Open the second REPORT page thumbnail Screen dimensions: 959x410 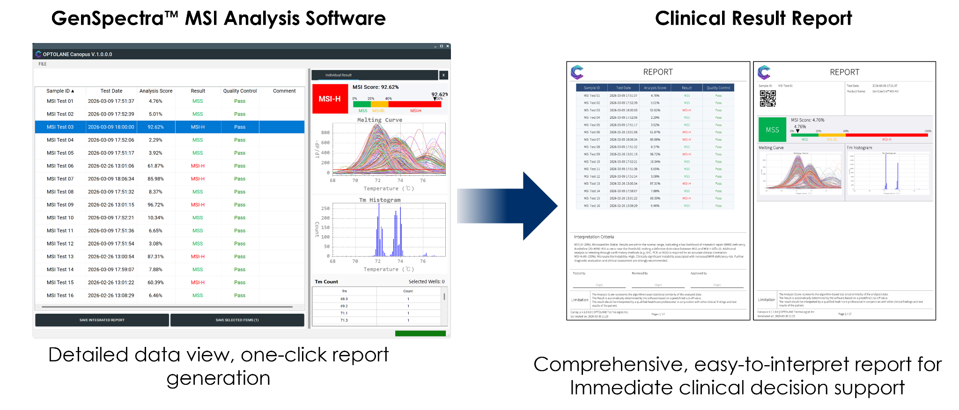point(844,191)
